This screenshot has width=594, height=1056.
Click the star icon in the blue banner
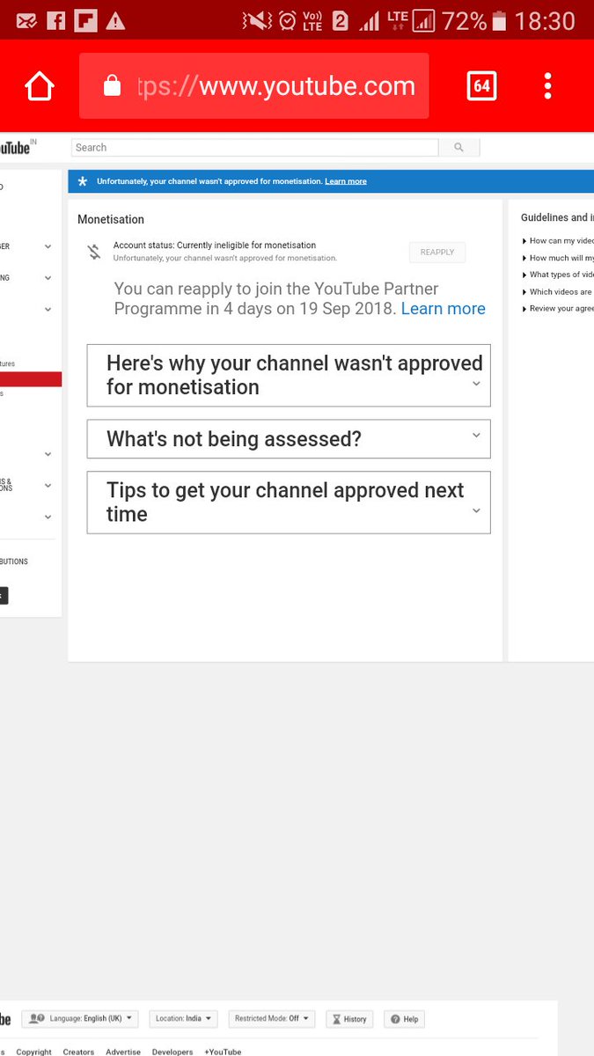coord(83,181)
